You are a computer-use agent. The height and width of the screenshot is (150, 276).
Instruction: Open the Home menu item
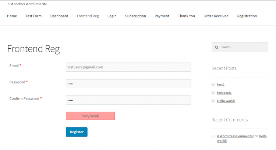tap(12, 16)
